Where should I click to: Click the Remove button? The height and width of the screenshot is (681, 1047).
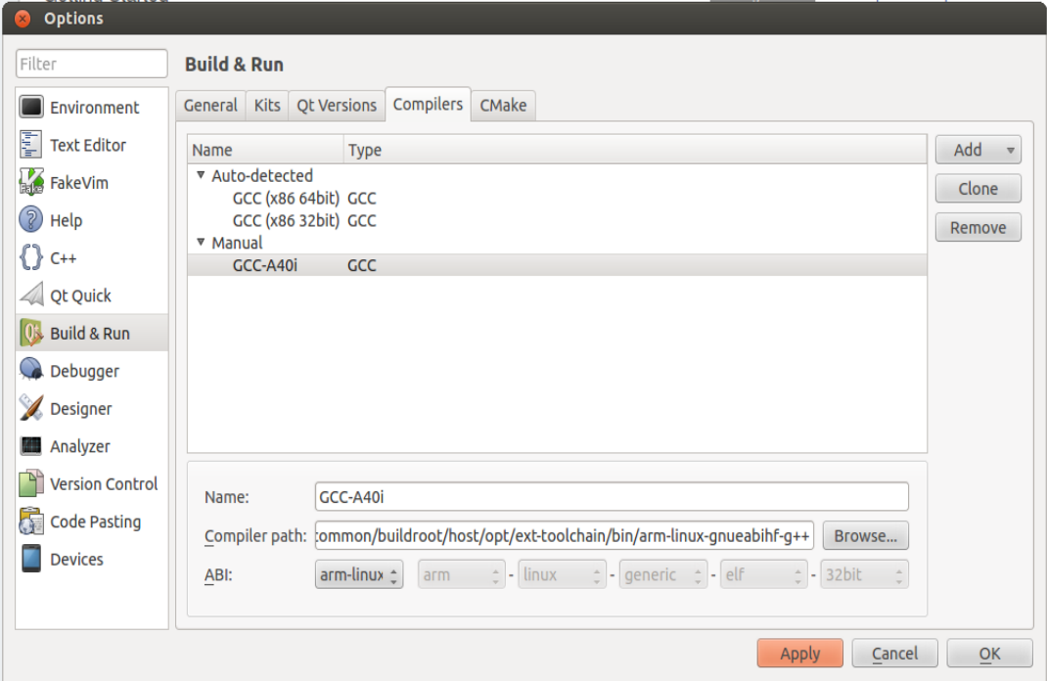pyautogui.click(x=978, y=228)
